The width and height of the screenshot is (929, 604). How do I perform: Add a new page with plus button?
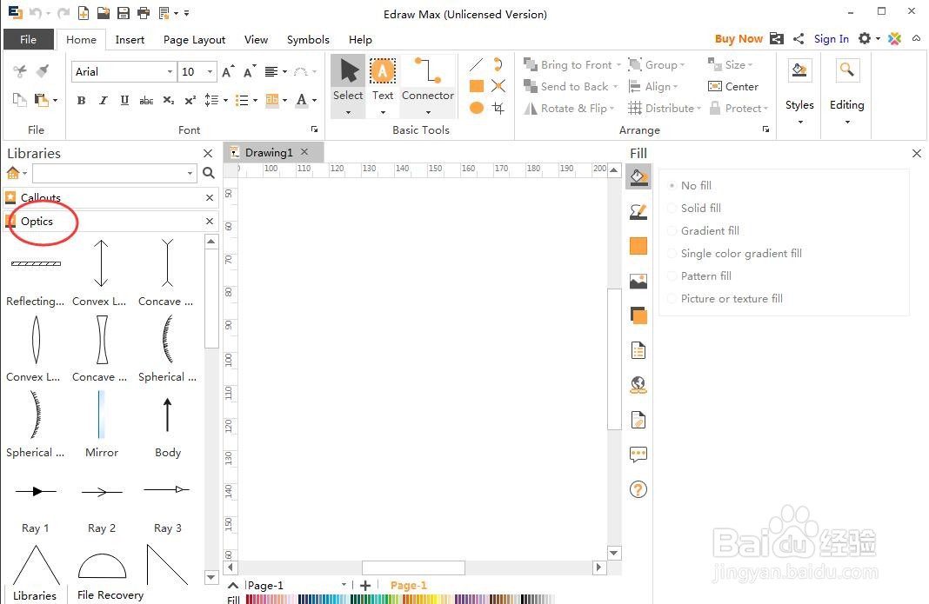[x=365, y=585]
